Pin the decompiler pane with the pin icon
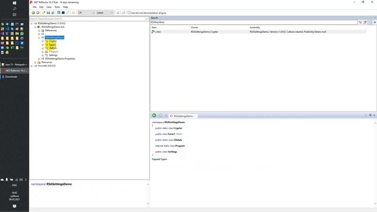The image size is (377, 212). click(371, 115)
